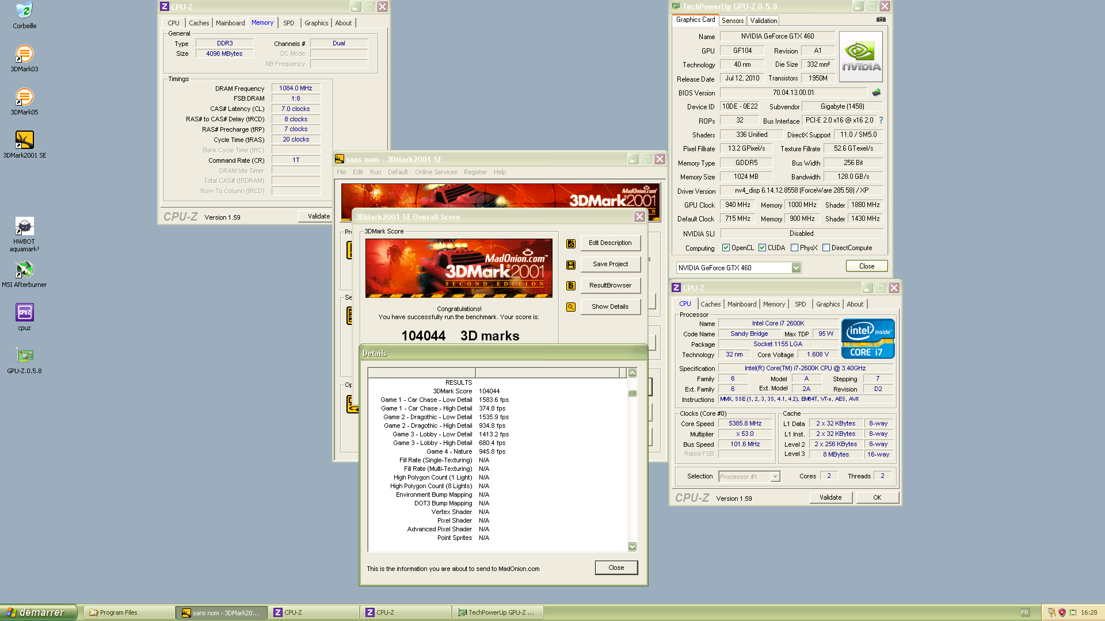Screen dimensions: 1105x621
Task: Open the Online Services menu in 3DMark2001
Action: coord(436,172)
